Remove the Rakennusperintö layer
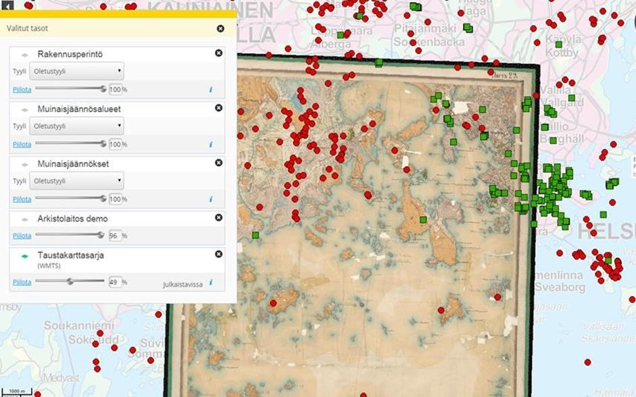The width and height of the screenshot is (636, 397). (218, 53)
